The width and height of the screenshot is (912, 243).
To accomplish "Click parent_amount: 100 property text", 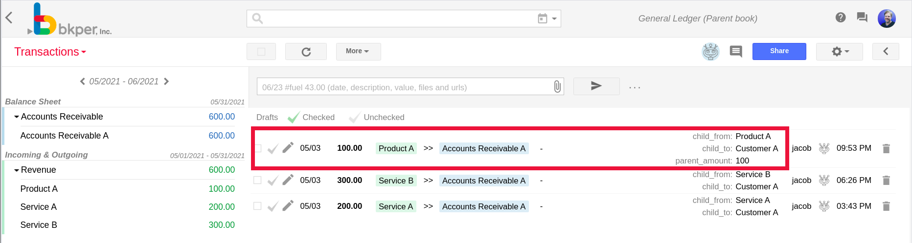I will [712, 161].
